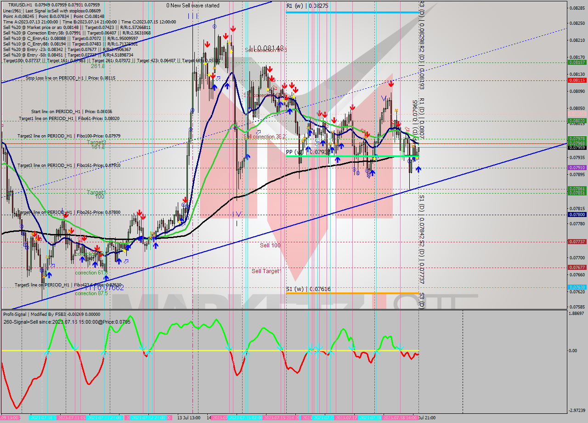
Task: Click the pink session marker for 2023.07.17 on the timeline
Action: pyautogui.click(x=345, y=417)
